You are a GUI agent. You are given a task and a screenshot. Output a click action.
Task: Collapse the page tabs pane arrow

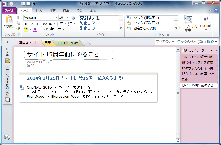pos(216,50)
